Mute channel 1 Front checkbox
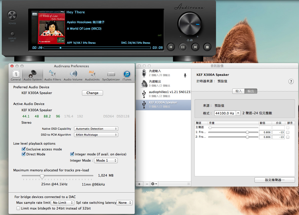The height and width of the screenshot is (215, 299). coord(288,132)
